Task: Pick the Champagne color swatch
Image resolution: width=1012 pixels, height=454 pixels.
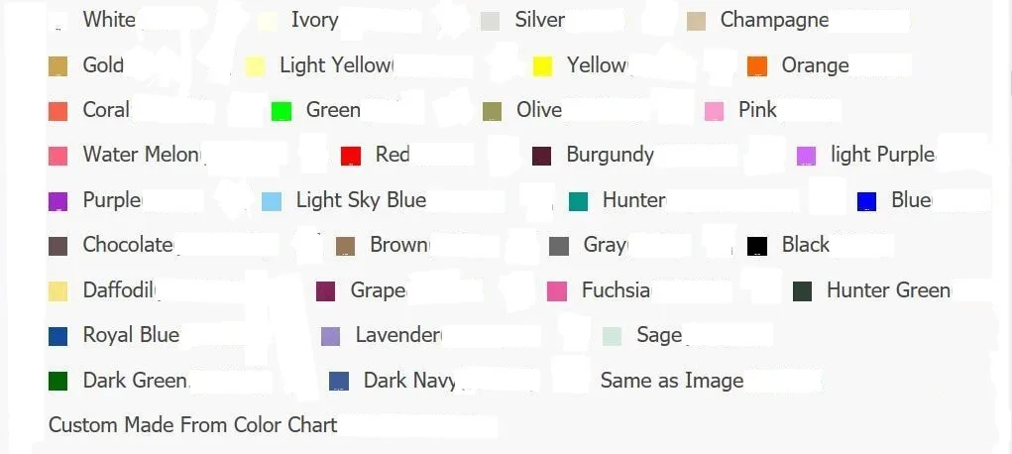Action: (x=696, y=21)
